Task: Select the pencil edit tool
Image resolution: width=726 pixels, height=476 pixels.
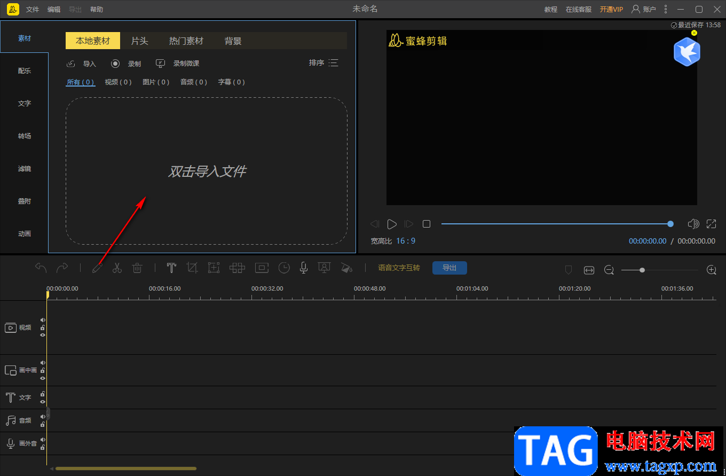Action: [97, 268]
